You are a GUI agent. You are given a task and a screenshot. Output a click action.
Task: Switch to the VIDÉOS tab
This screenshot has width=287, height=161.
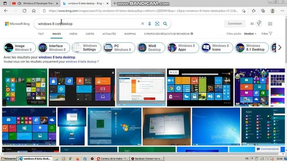[73, 34]
